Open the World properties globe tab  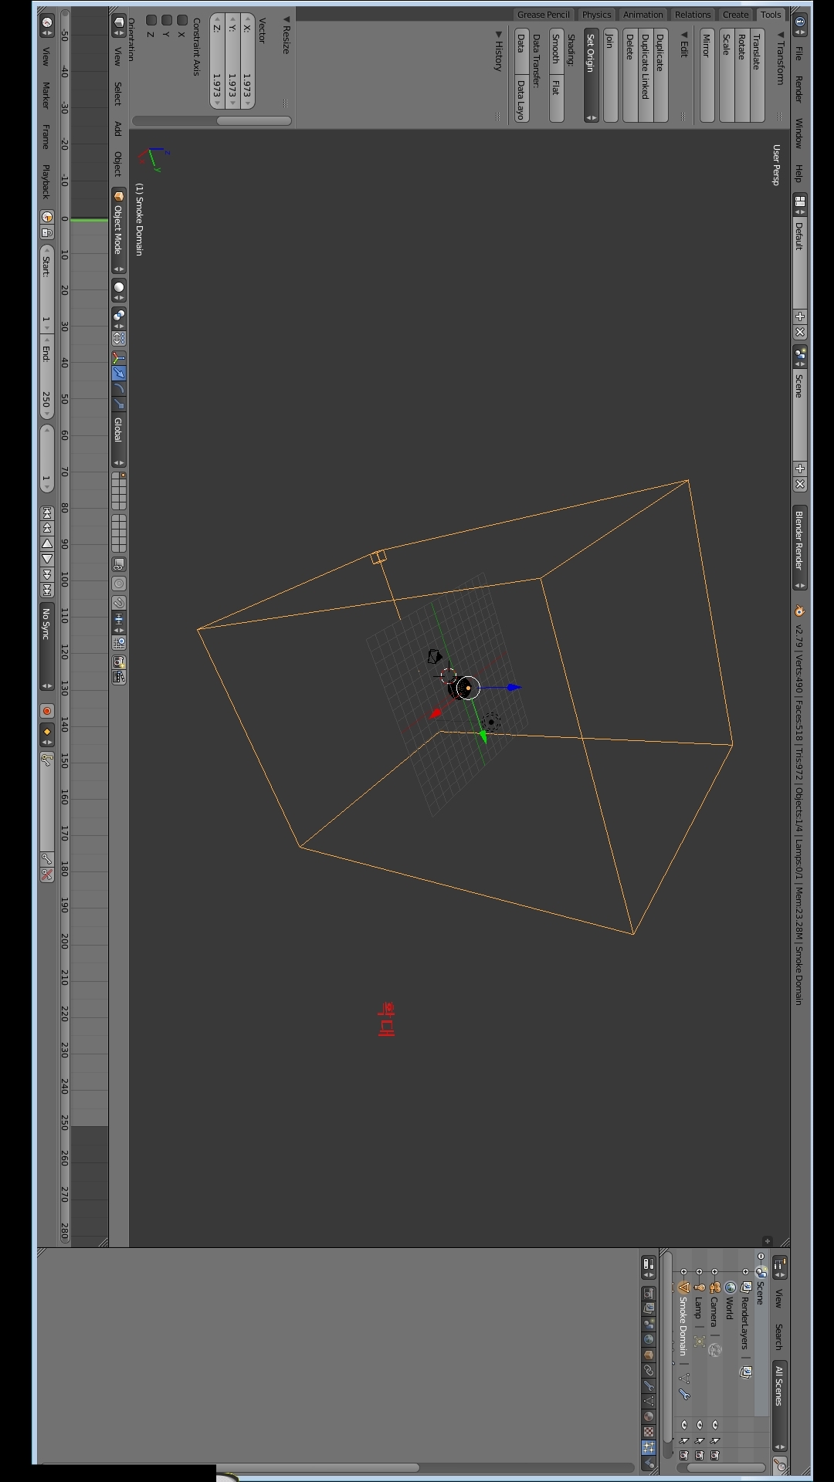pos(649,1339)
